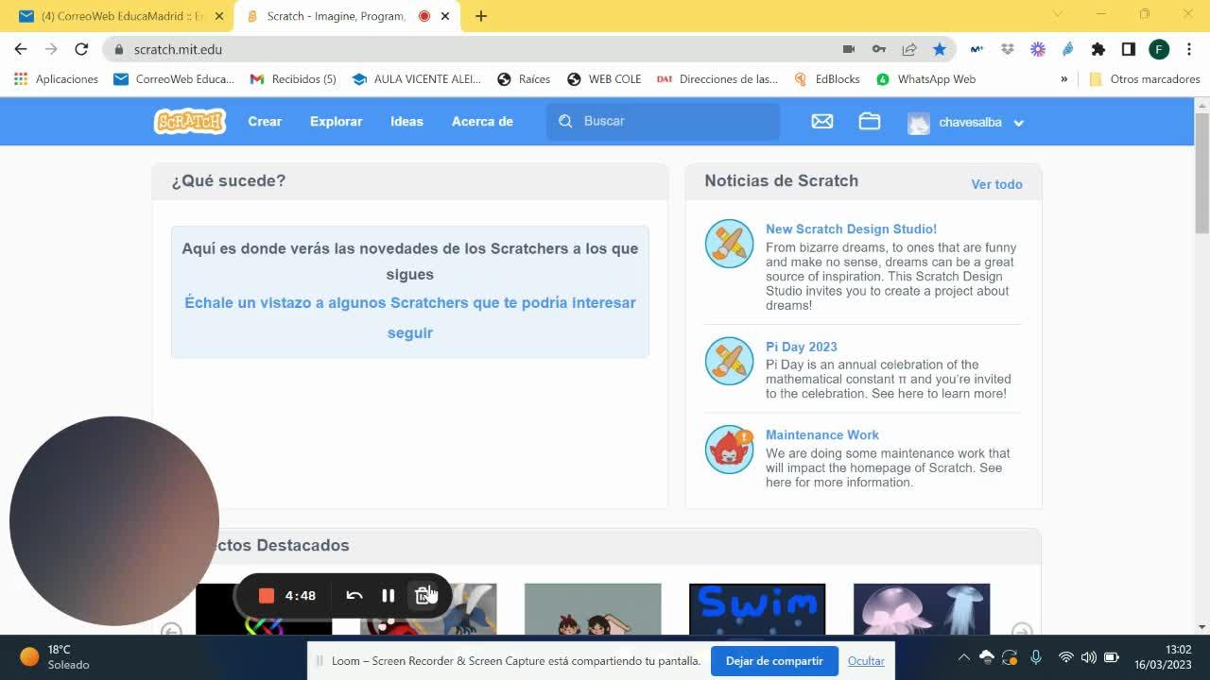Click the search magnifier icon
This screenshot has width=1210, height=680.
[565, 121]
